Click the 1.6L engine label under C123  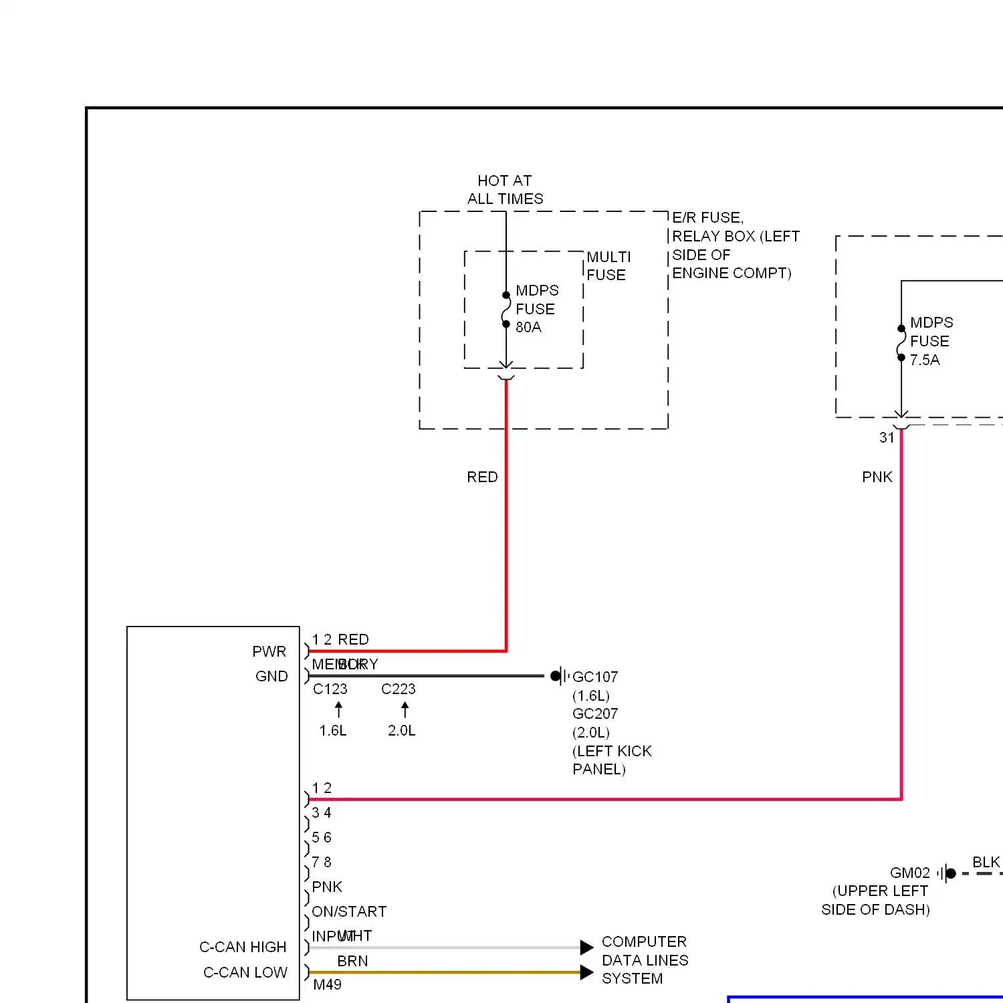[333, 730]
